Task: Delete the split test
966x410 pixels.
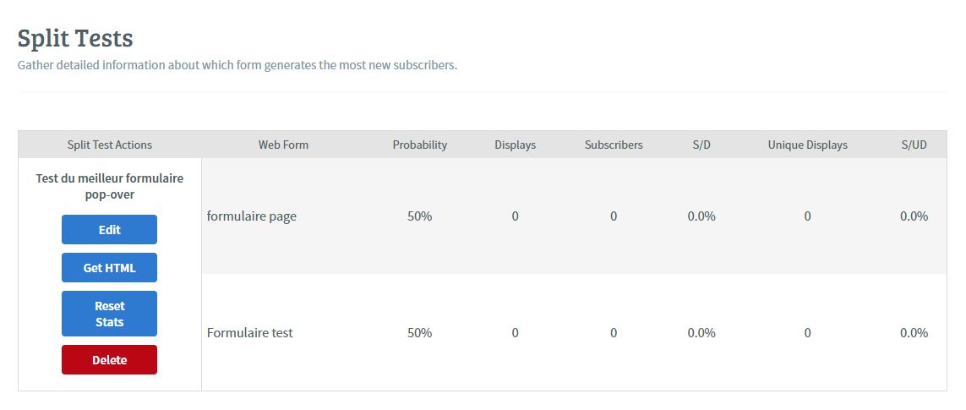Action: point(109,359)
